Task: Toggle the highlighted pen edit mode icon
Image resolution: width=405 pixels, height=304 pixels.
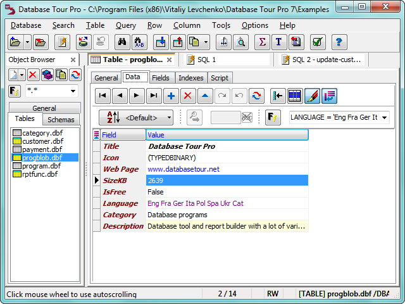Action: coord(312,96)
